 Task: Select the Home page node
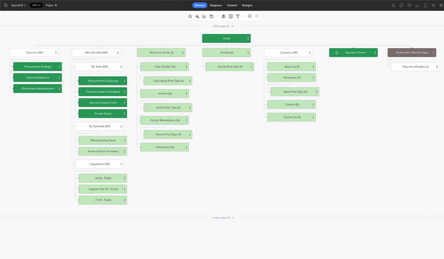(226, 39)
